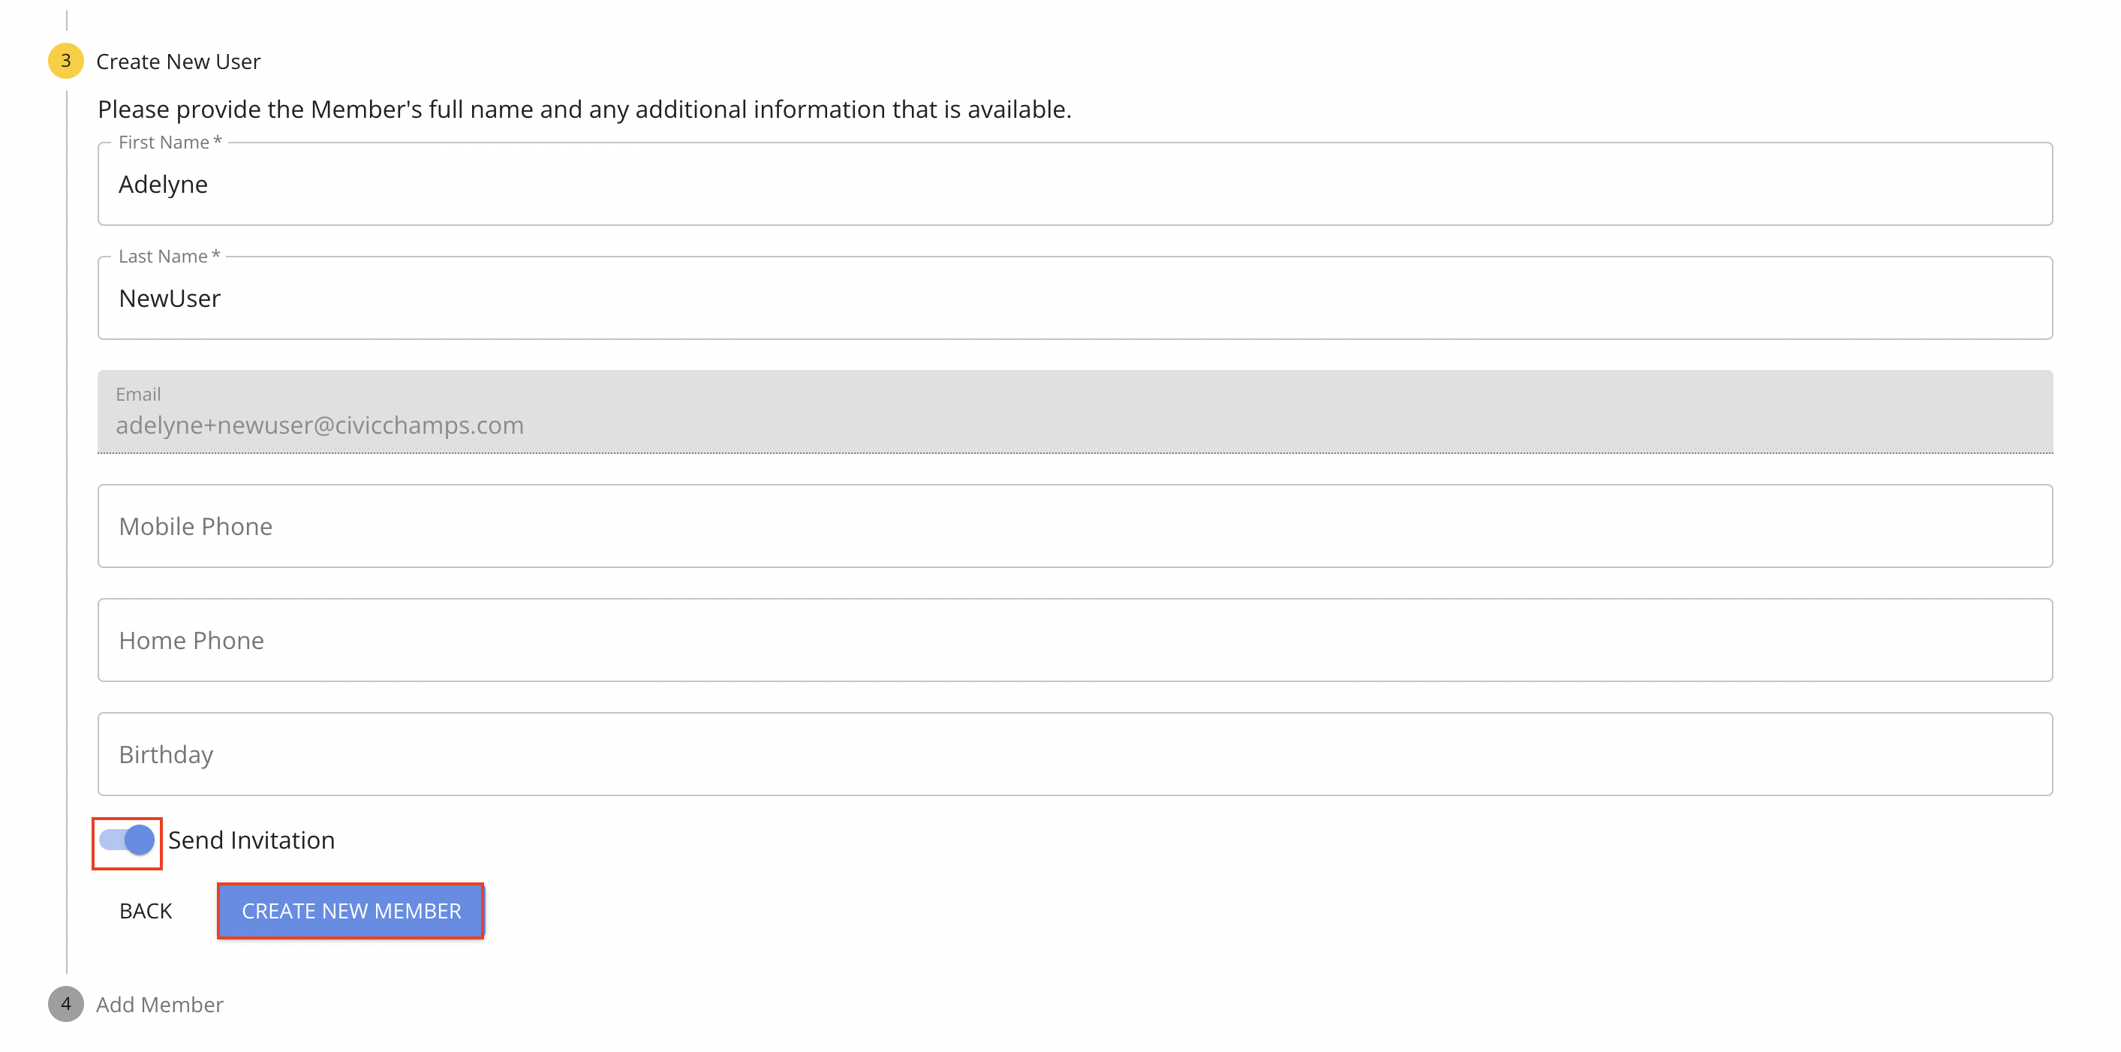Go back with the BACK button
2121x1052 pixels.
point(146,911)
